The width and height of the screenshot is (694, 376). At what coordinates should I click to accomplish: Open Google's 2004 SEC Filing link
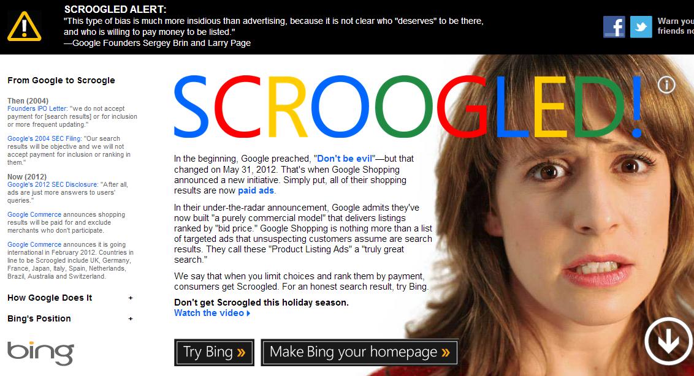point(44,139)
